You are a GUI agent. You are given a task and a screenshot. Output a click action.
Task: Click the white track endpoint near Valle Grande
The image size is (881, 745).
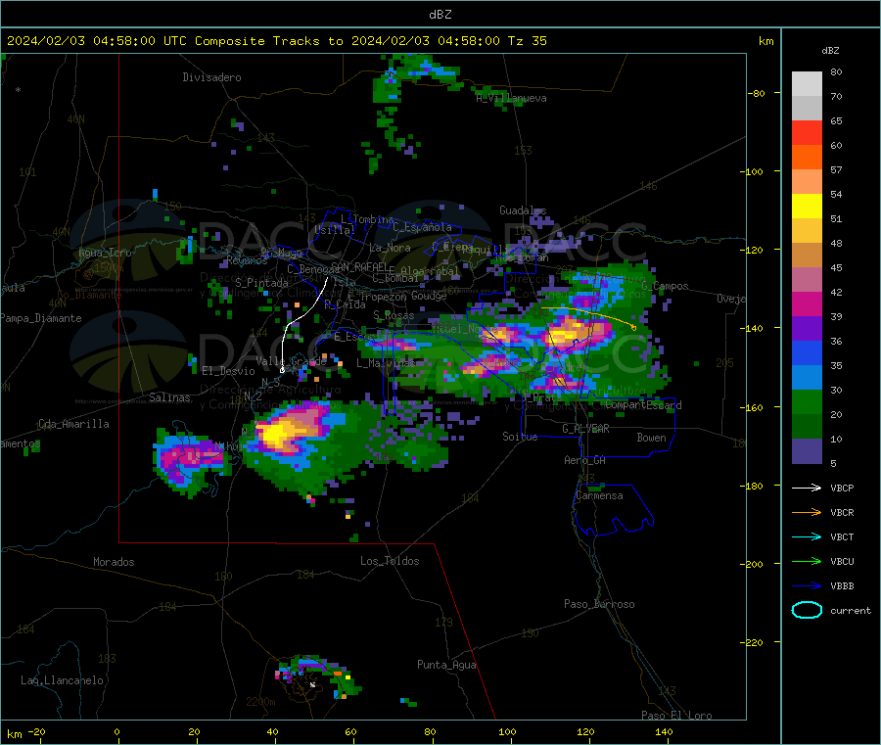click(x=282, y=370)
